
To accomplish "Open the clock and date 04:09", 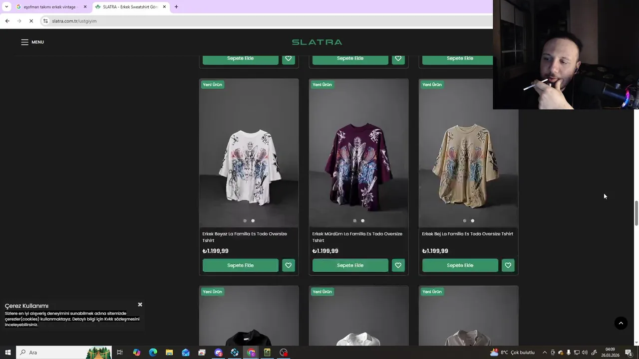I will click(610, 353).
